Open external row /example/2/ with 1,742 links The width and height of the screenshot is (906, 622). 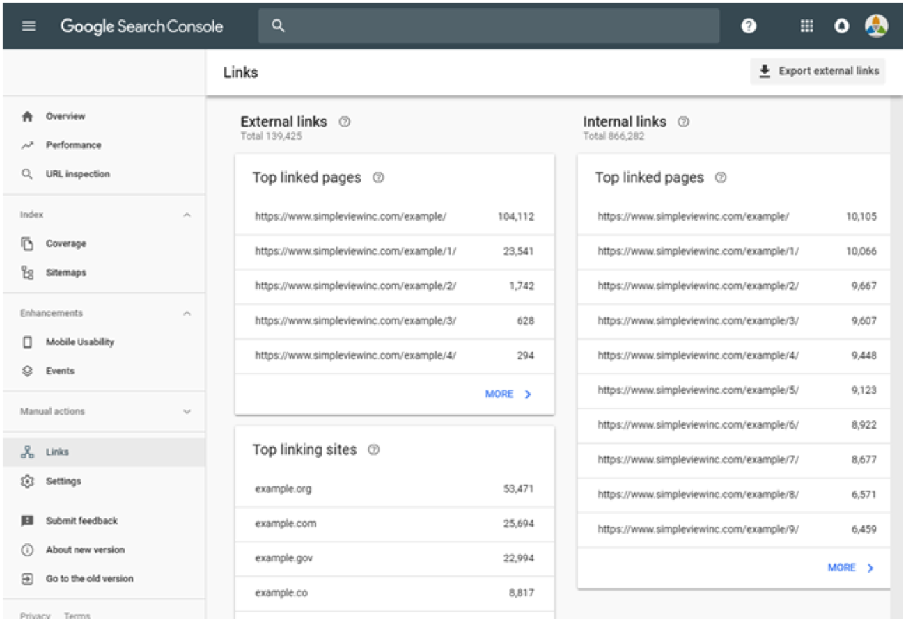click(395, 286)
